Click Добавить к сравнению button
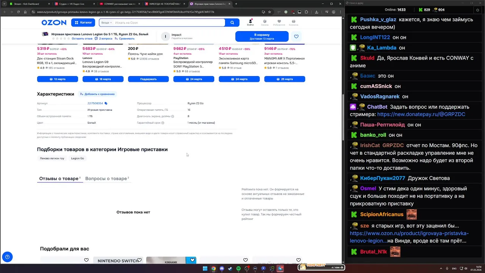The image size is (485, 273). (x=97, y=94)
